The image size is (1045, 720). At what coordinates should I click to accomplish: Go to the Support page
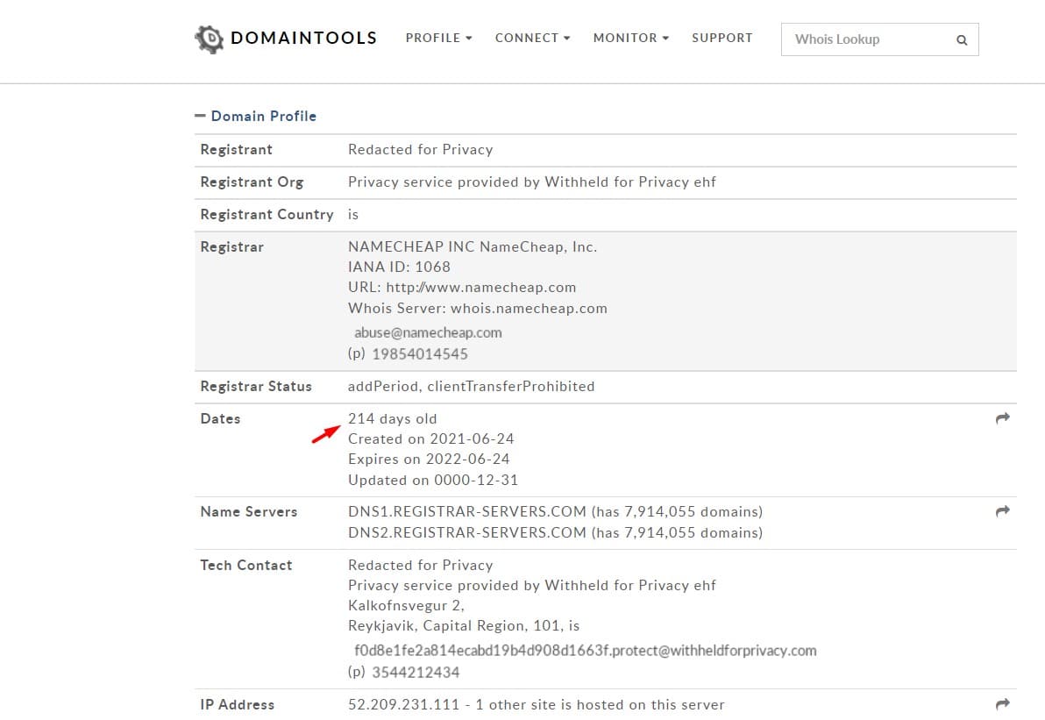click(x=722, y=38)
